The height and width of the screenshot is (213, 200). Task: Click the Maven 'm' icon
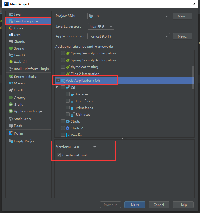pyautogui.click(x=11, y=83)
